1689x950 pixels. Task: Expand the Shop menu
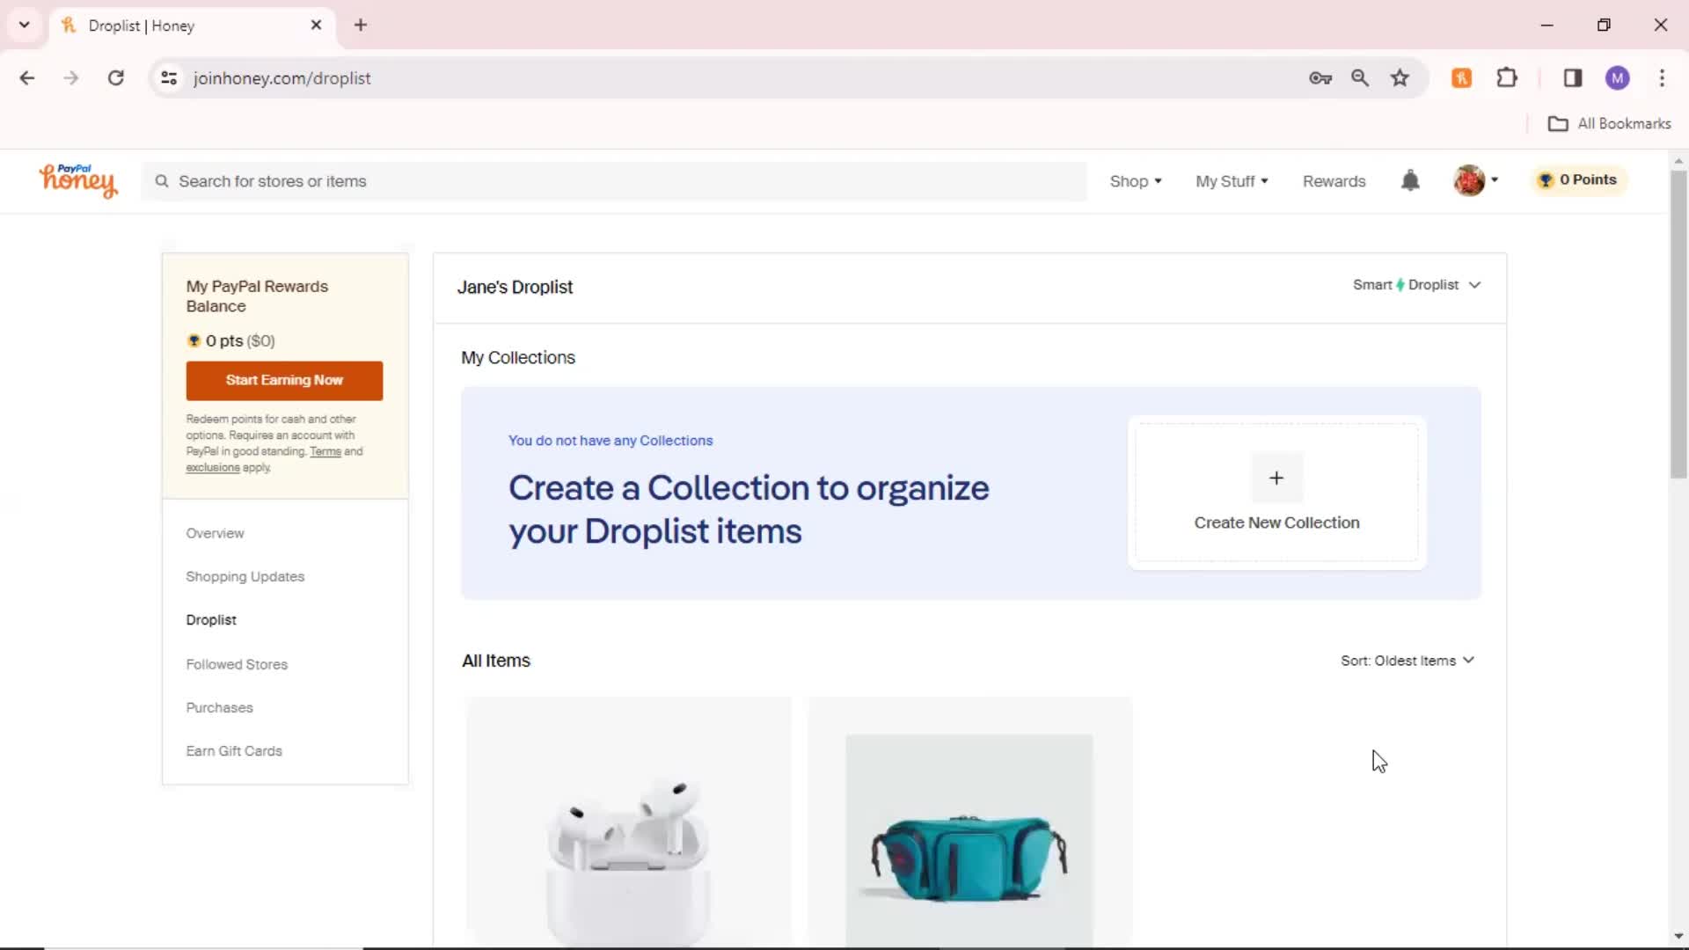pos(1136,181)
